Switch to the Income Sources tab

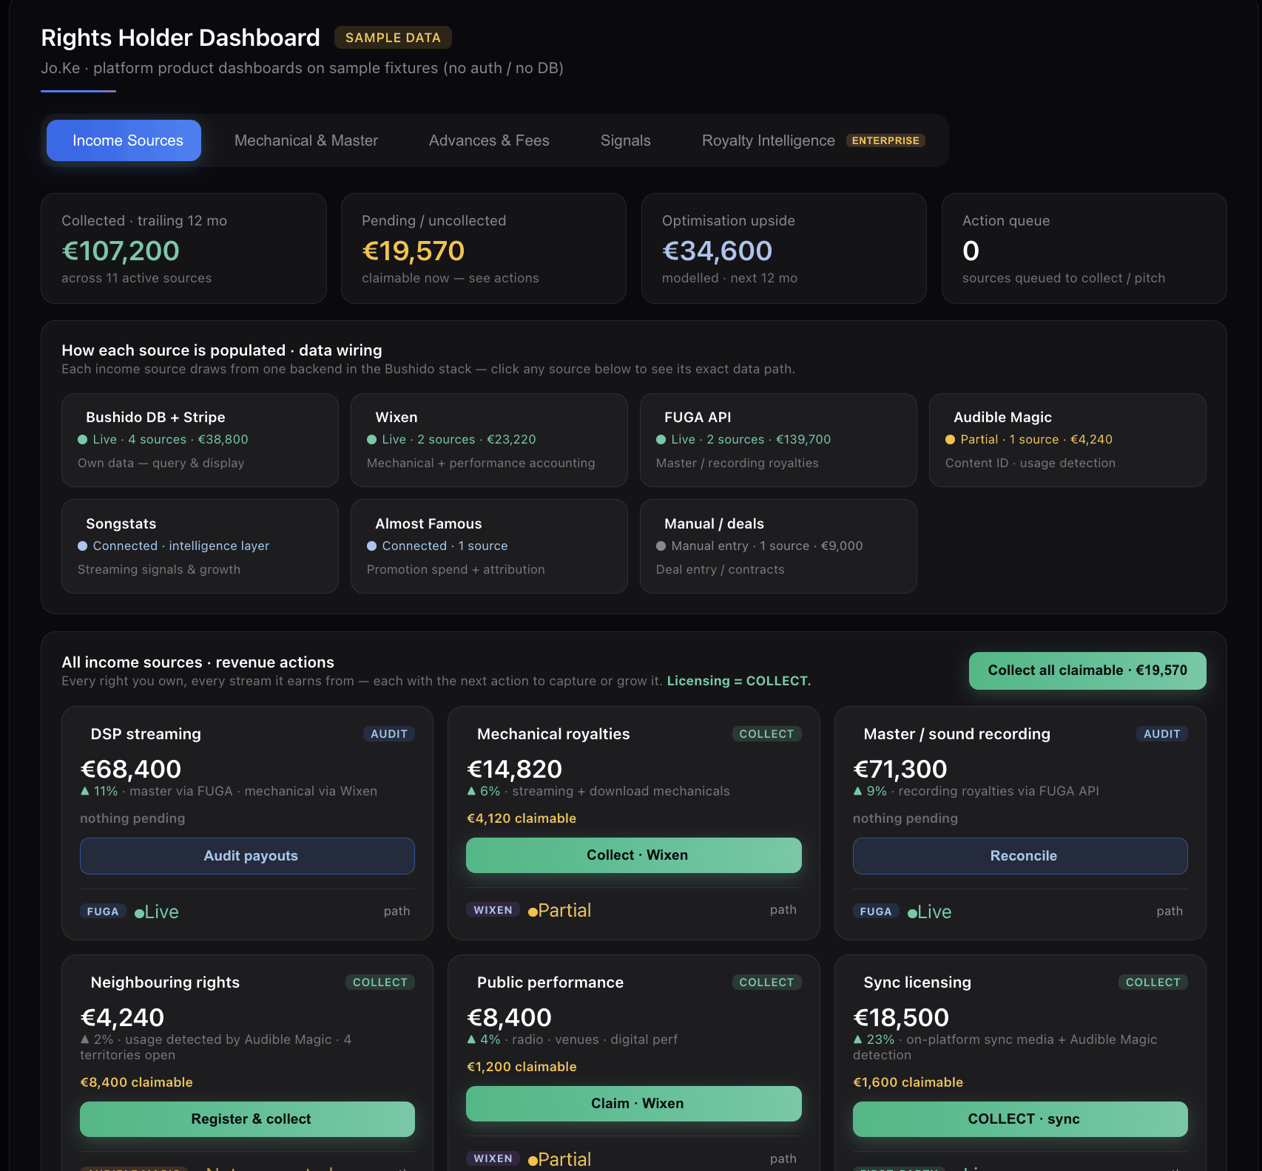(124, 140)
